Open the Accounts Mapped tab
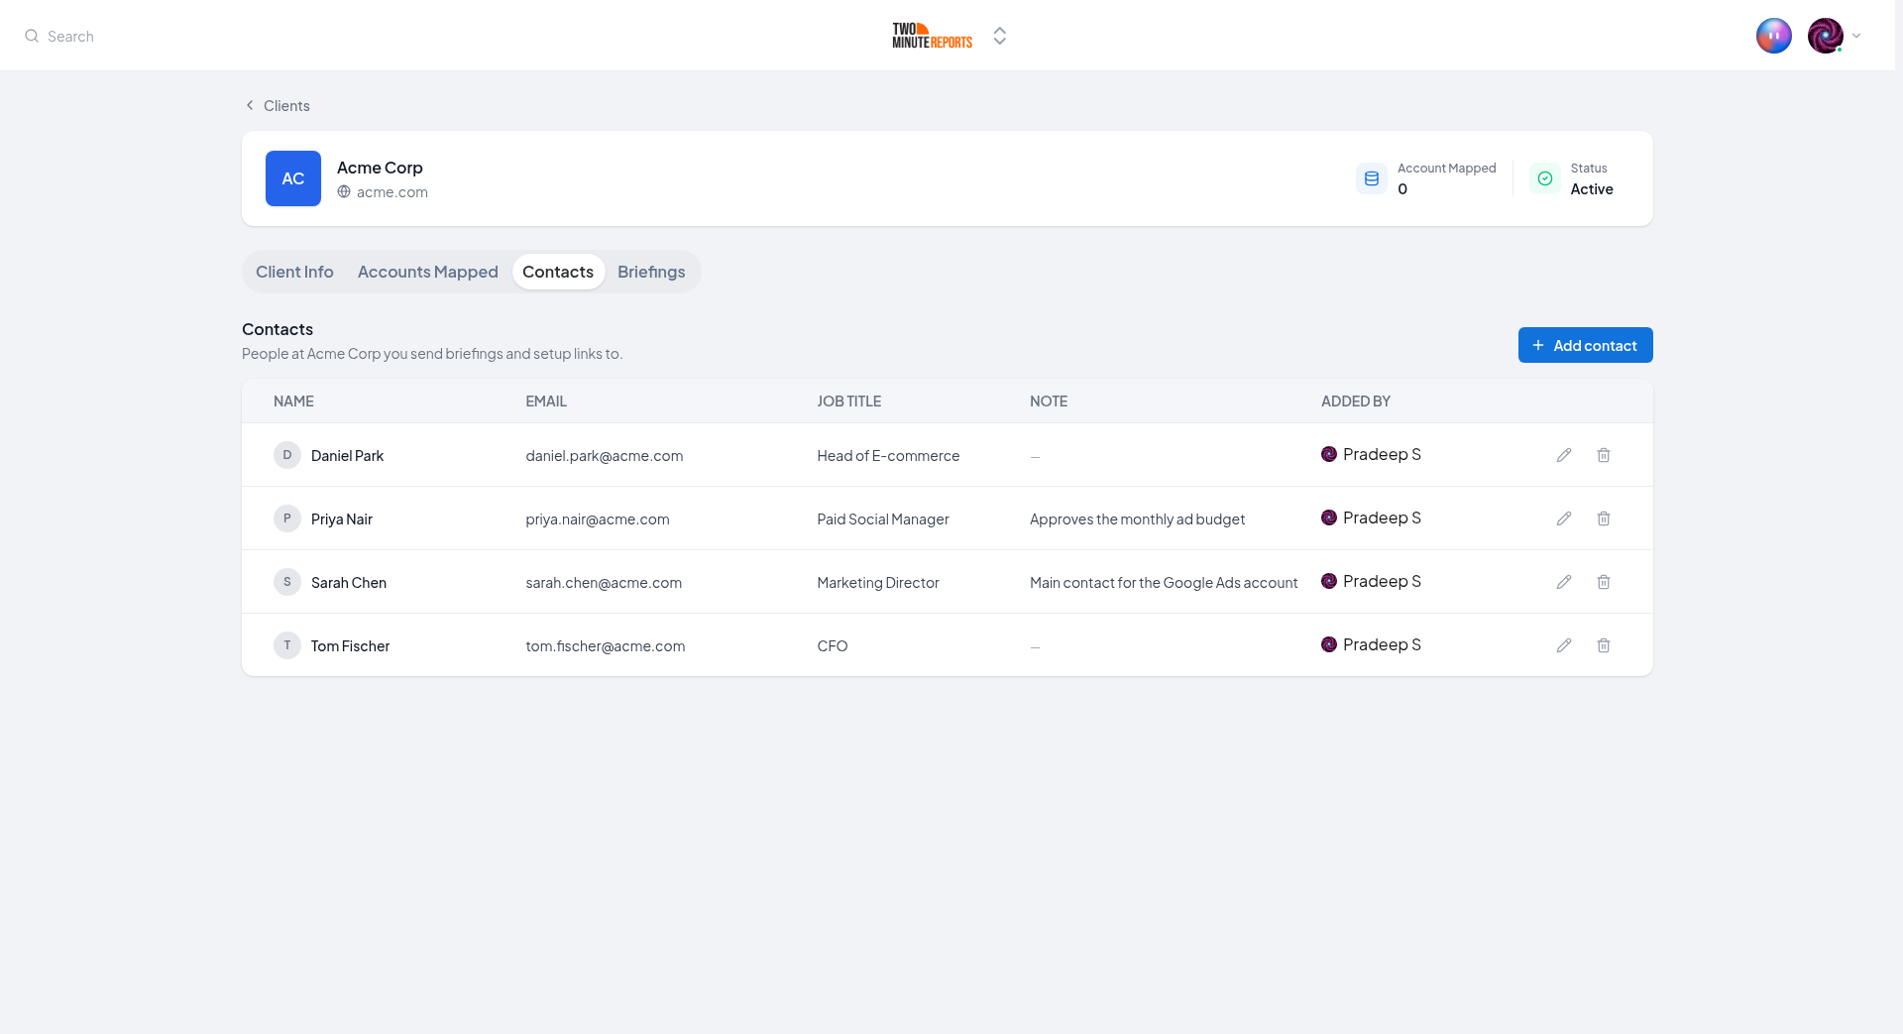 [x=428, y=272]
